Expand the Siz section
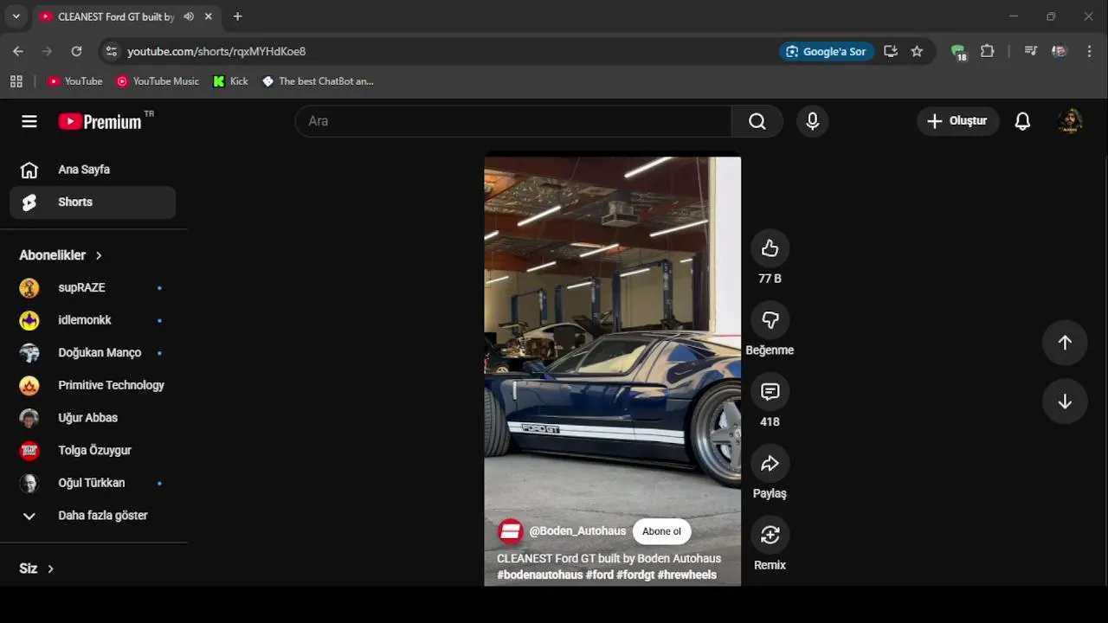 (x=36, y=568)
